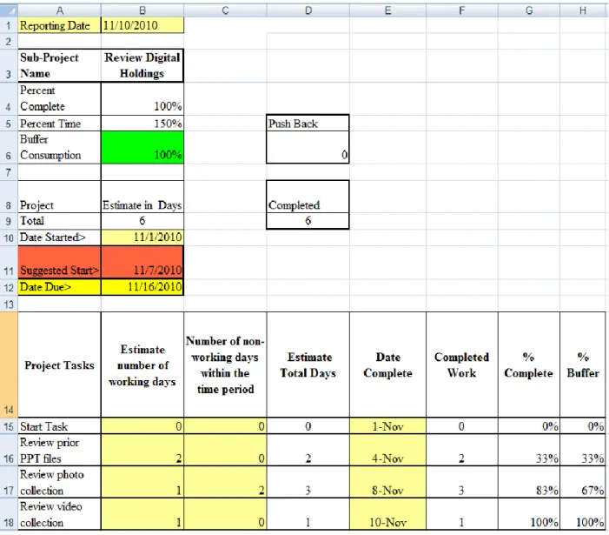
Task: Select the Start Task row label
Action: point(59,426)
